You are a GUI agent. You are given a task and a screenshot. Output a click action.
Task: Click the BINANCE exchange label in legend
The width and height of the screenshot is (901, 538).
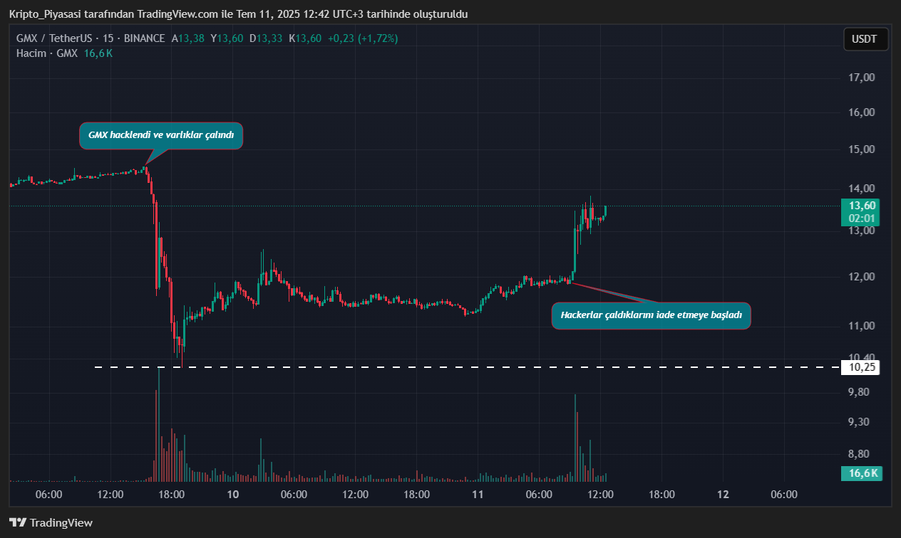(x=143, y=38)
